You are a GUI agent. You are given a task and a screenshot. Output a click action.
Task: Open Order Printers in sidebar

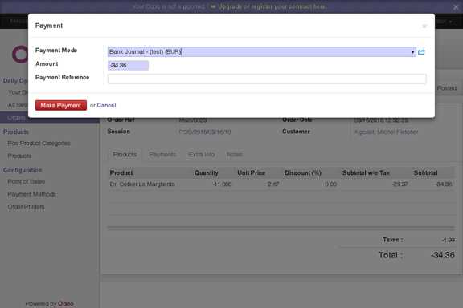point(26,207)
